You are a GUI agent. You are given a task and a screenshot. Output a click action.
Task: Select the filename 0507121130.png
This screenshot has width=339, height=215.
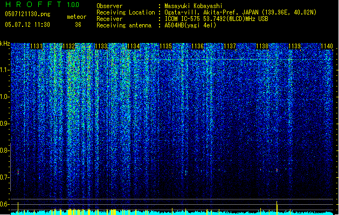27,14
